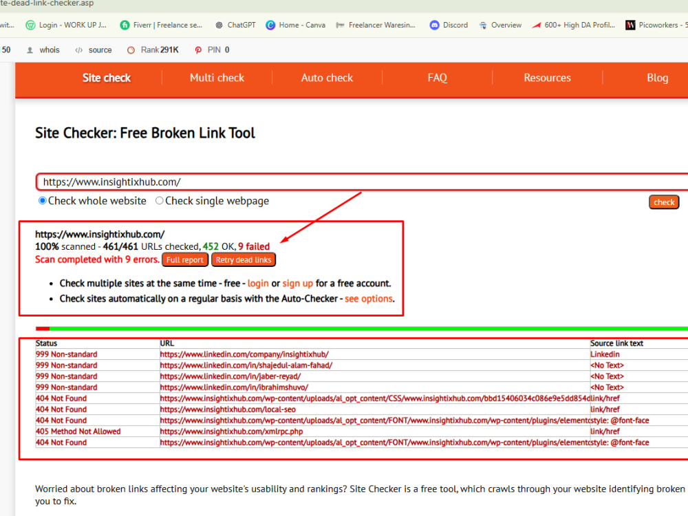Follow the sign up link

coord(297,283)
